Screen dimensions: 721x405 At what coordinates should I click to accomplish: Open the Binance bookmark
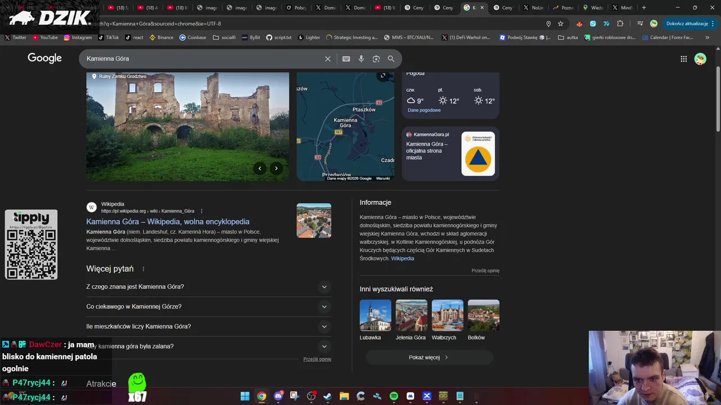point(162,38)
